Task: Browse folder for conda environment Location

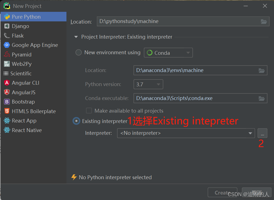Action: [262, 70]
